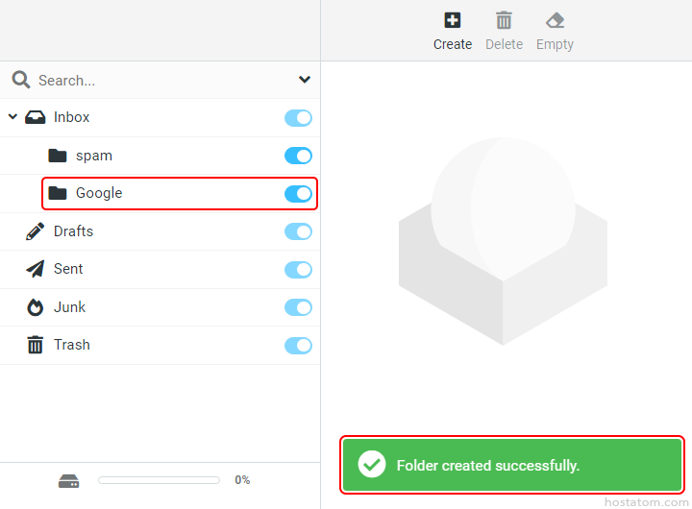The height and width of the screenshot is (509, 692).
Task: Toggle the Drafts folder subscription switch
Action: pyautogui.click(x=298, y=231)
